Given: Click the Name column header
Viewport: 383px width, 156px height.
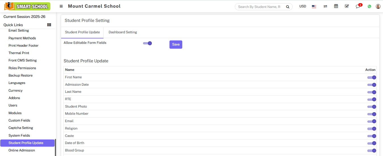Looking at the screenshot, I should pos(70,70).
